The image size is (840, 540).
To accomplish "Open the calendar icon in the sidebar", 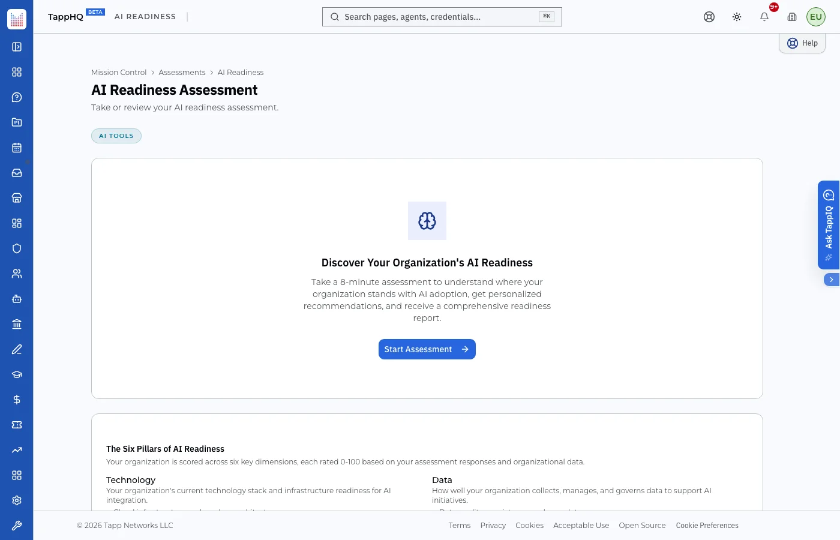I will [17, 148].
